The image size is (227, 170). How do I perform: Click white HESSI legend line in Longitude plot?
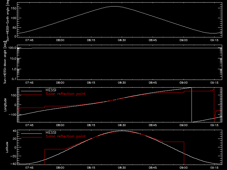(x=31, y=91)
